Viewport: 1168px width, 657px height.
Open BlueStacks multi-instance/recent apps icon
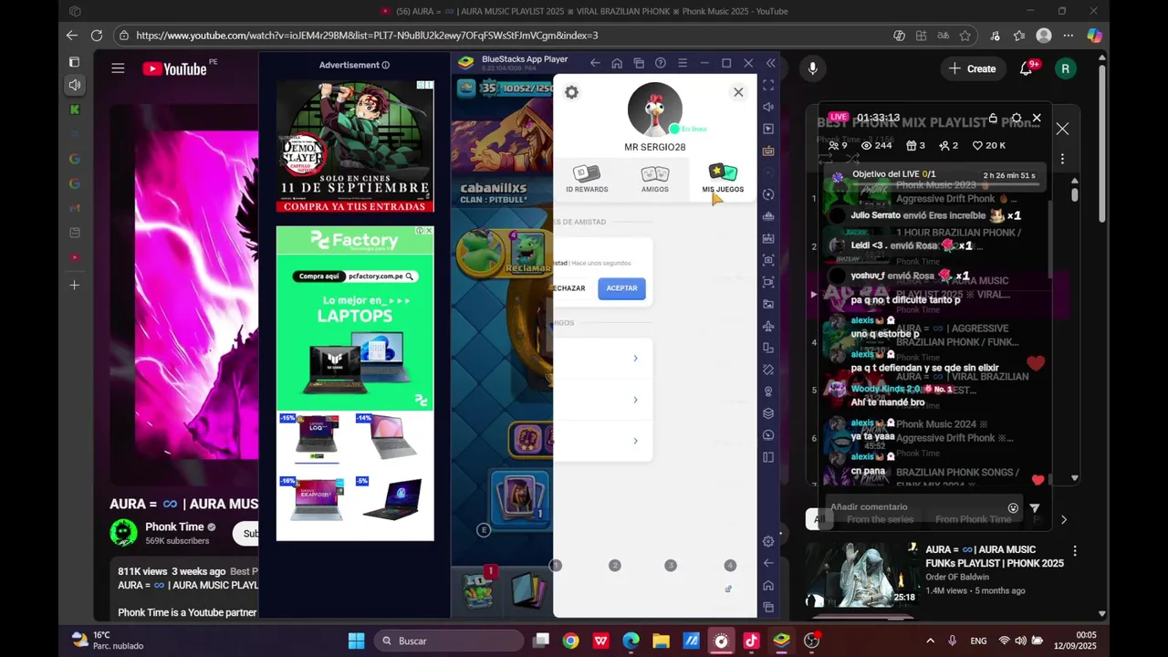pyautogui.click(x=639, y=63)
